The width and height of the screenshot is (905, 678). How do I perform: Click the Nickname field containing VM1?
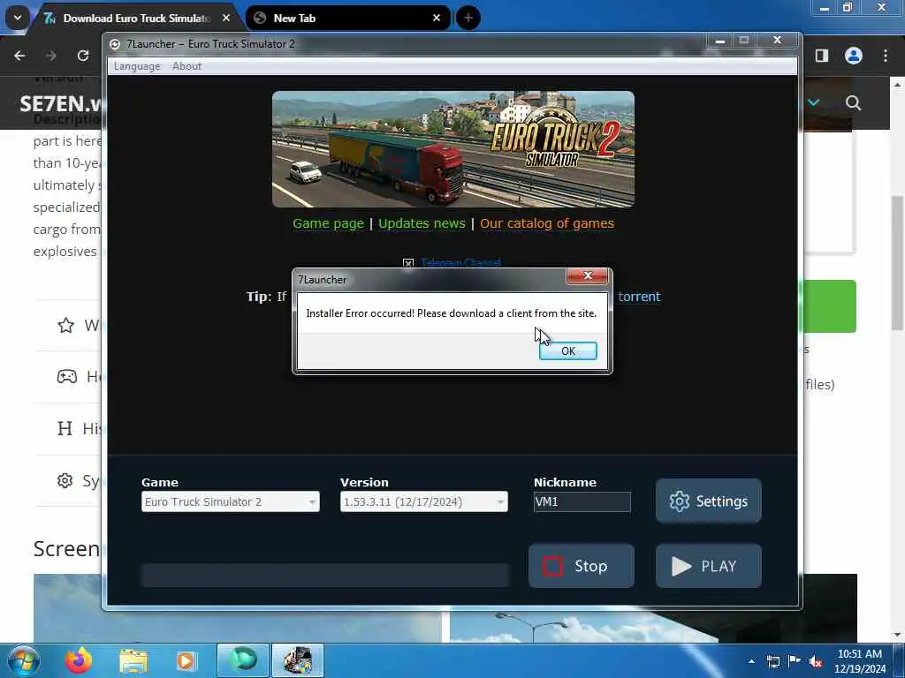(x=582, y=501)
